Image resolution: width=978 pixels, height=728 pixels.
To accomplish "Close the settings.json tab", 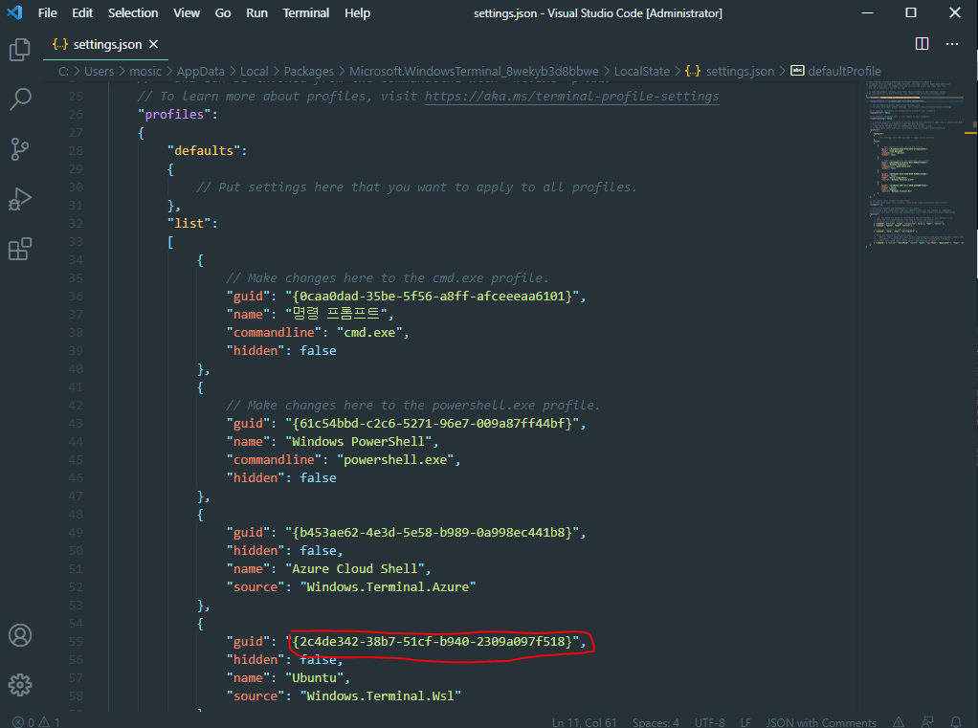I will point(153,44).
